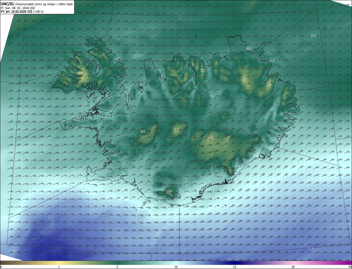Click the 30 tick label on color scale

(x=293, y=267)
